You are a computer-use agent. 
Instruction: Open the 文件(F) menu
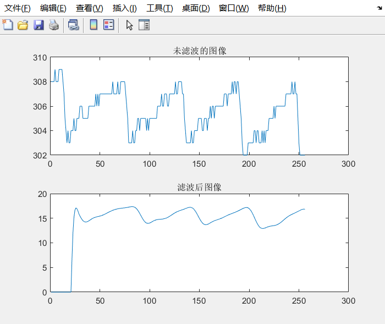[18, 8]
